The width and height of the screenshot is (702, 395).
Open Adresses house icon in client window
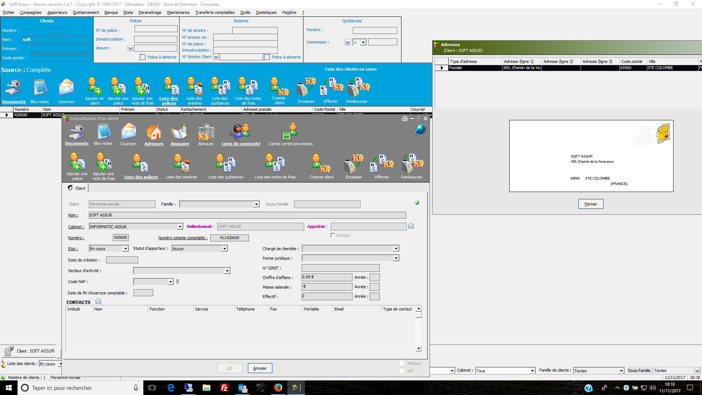154,135
